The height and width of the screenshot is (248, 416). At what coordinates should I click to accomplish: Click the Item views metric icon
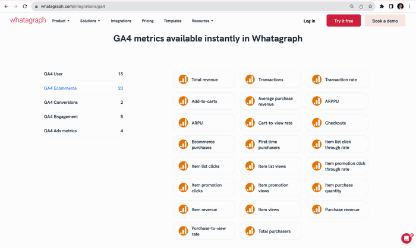(250, 209)
